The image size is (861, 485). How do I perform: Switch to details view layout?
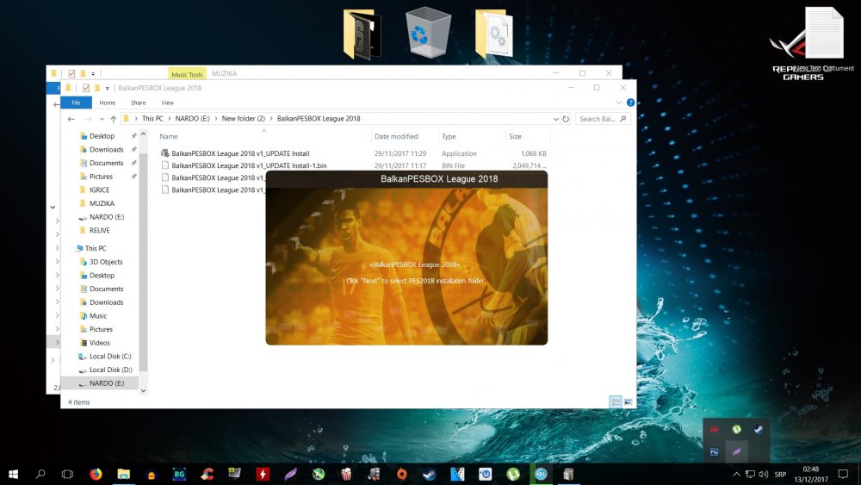tap(616, 401)
